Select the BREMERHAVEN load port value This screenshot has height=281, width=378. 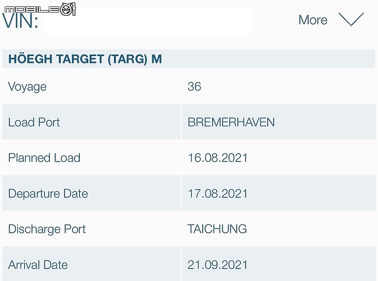231,122
